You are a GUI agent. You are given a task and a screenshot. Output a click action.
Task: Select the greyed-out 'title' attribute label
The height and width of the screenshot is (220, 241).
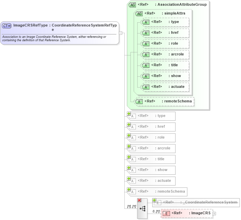tap(161, 159)
